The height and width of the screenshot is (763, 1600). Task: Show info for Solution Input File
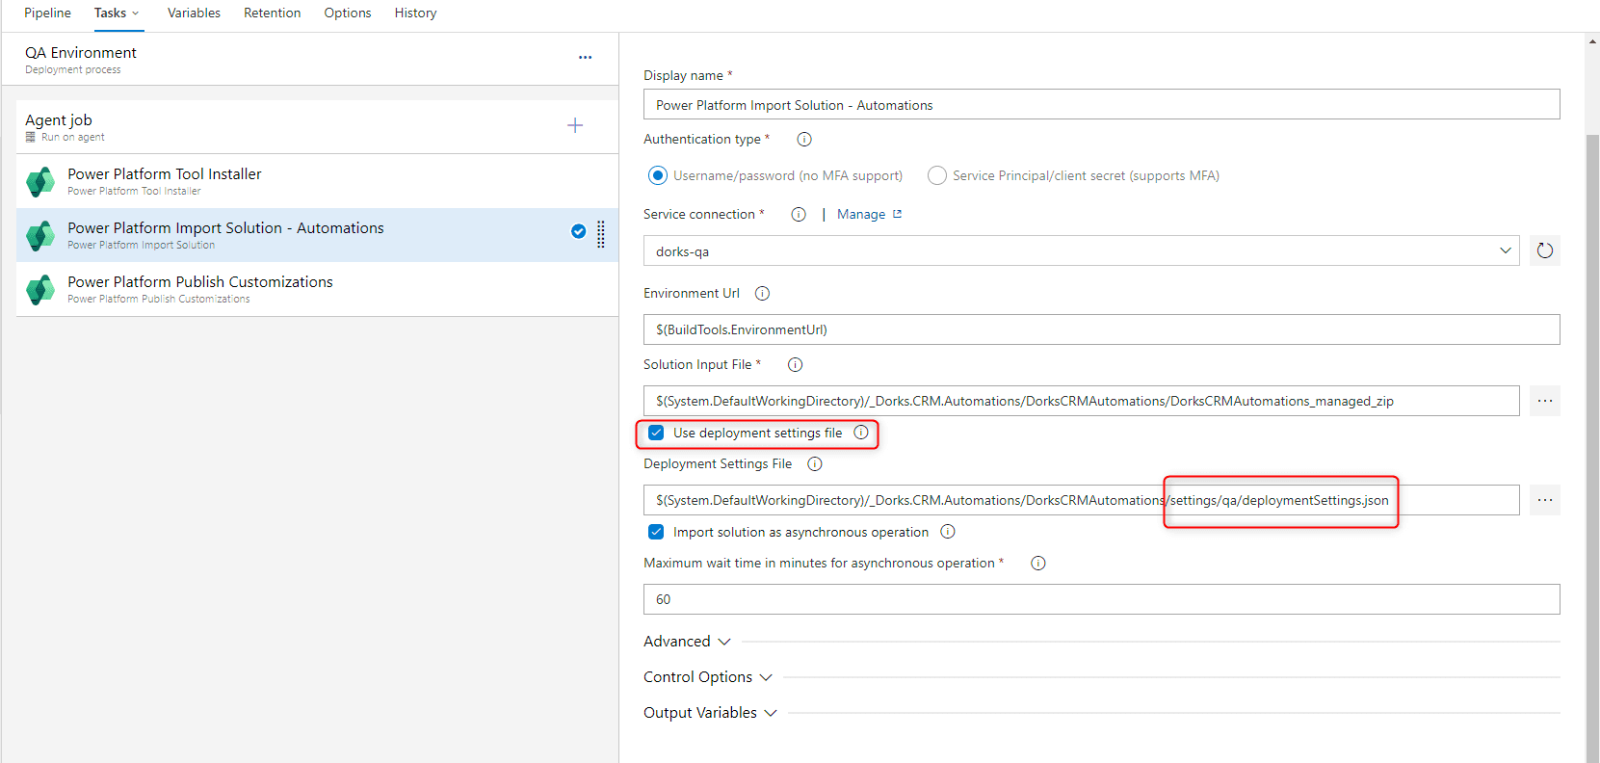tap(795, 365)
